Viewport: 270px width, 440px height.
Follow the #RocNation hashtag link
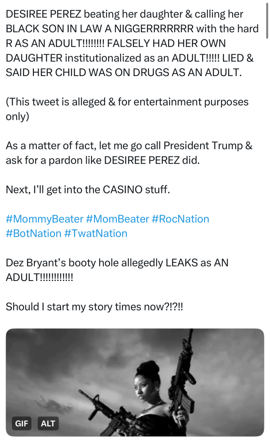pos(180,219)
